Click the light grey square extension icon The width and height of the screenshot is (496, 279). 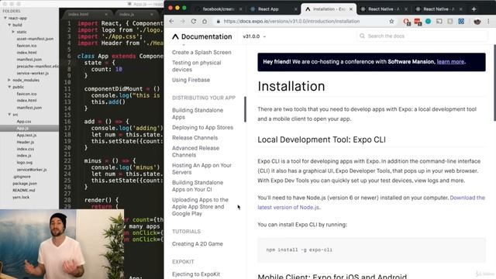click(x=450, y=22)
